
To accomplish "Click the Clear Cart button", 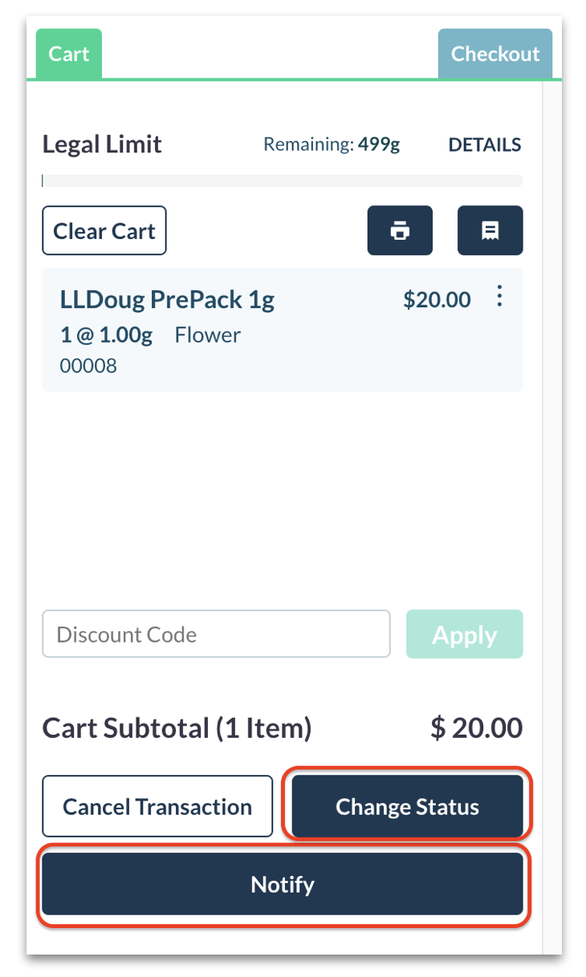I will (104, 231).
